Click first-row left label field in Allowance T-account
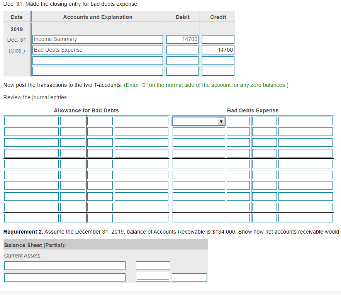The height and width of the screenshot is (295, 341). click(x=32, y=121)
